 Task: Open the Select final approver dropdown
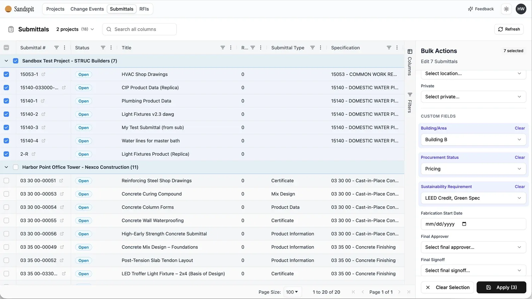[473, 247]
